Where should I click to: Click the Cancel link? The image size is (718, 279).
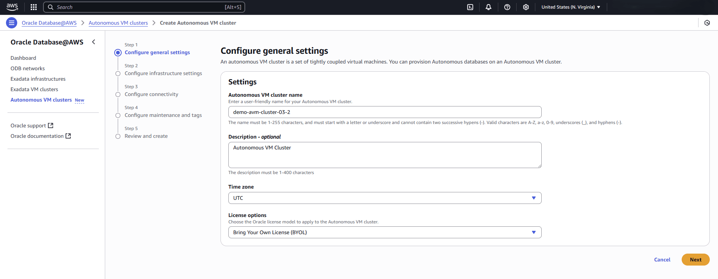pyautogui.click(x=662, y=260)
